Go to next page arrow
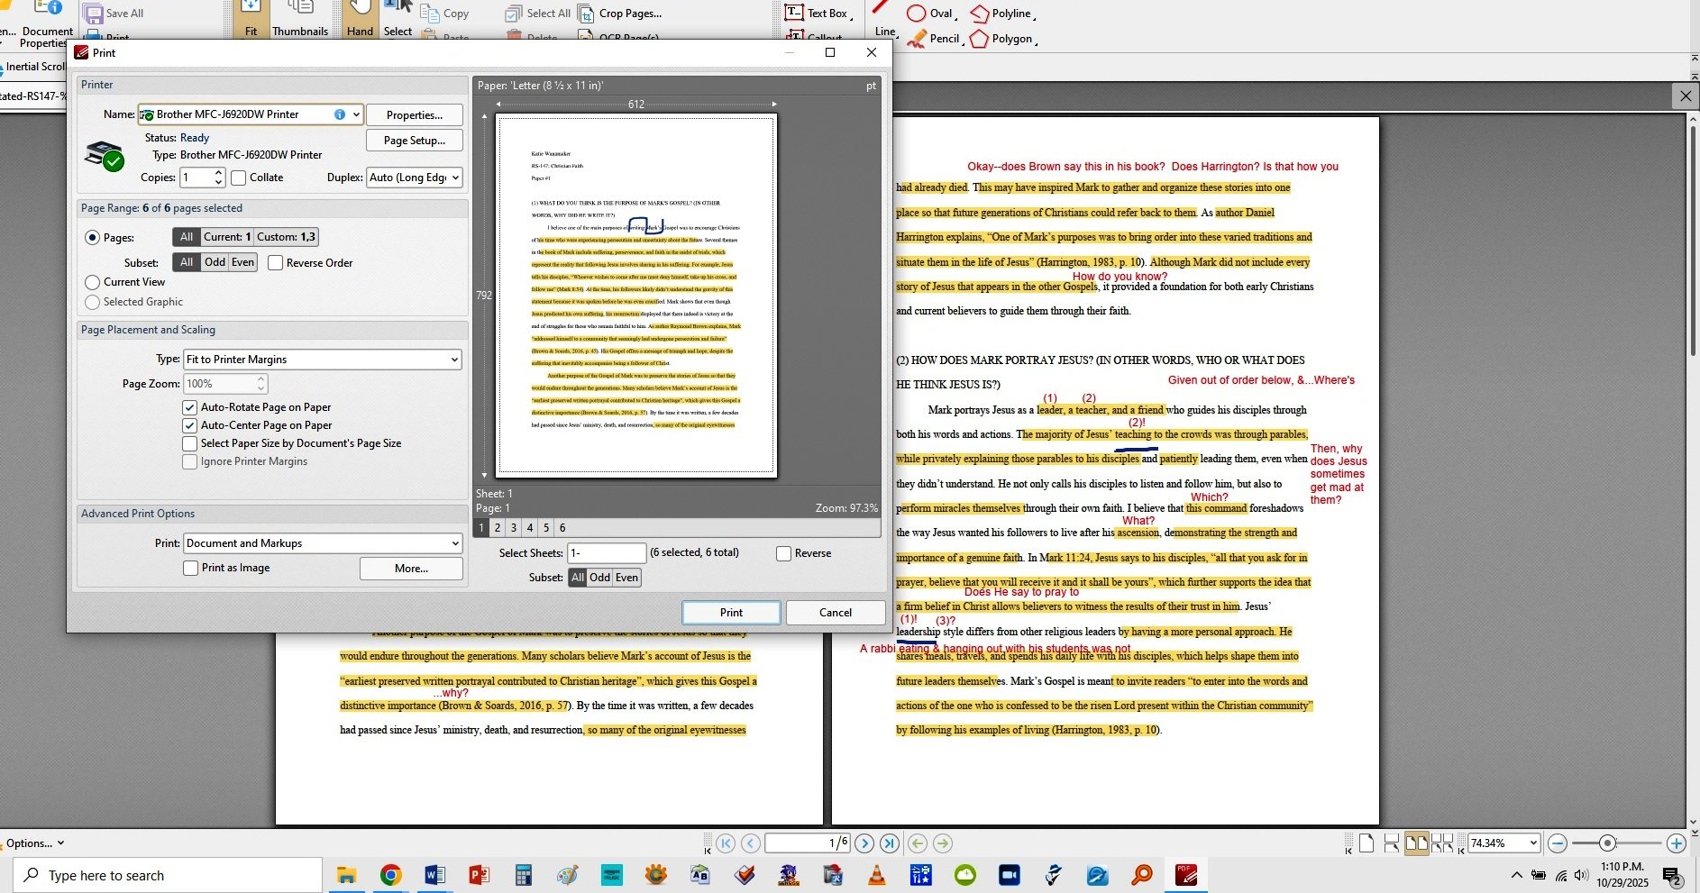Screen dimensions: 1700x893 click(x=864, y=843)
